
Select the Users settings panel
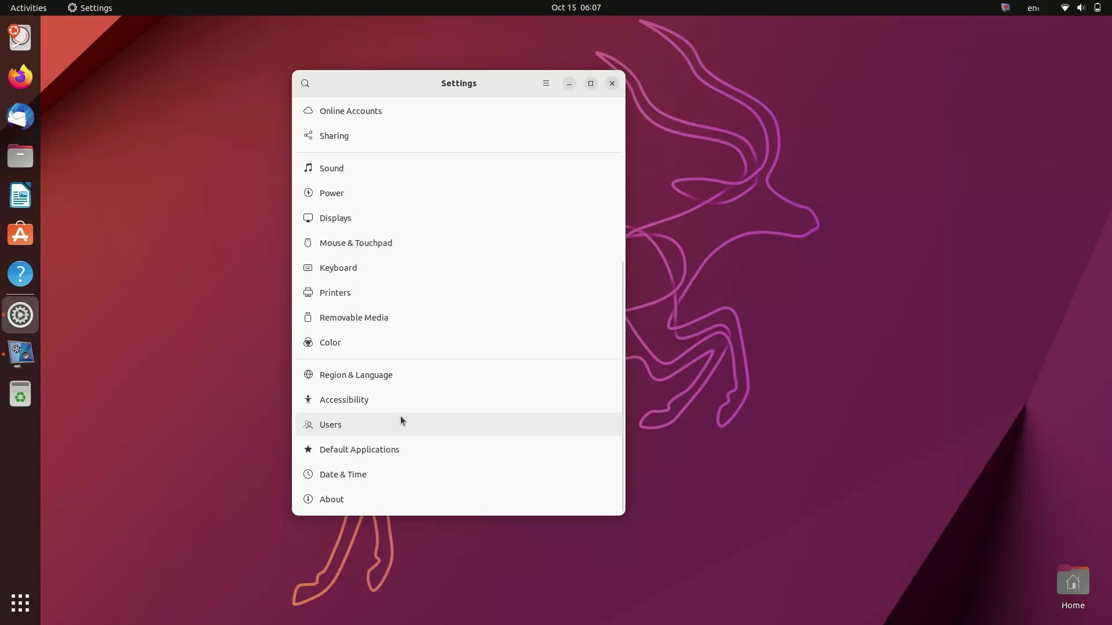[330, 424]
